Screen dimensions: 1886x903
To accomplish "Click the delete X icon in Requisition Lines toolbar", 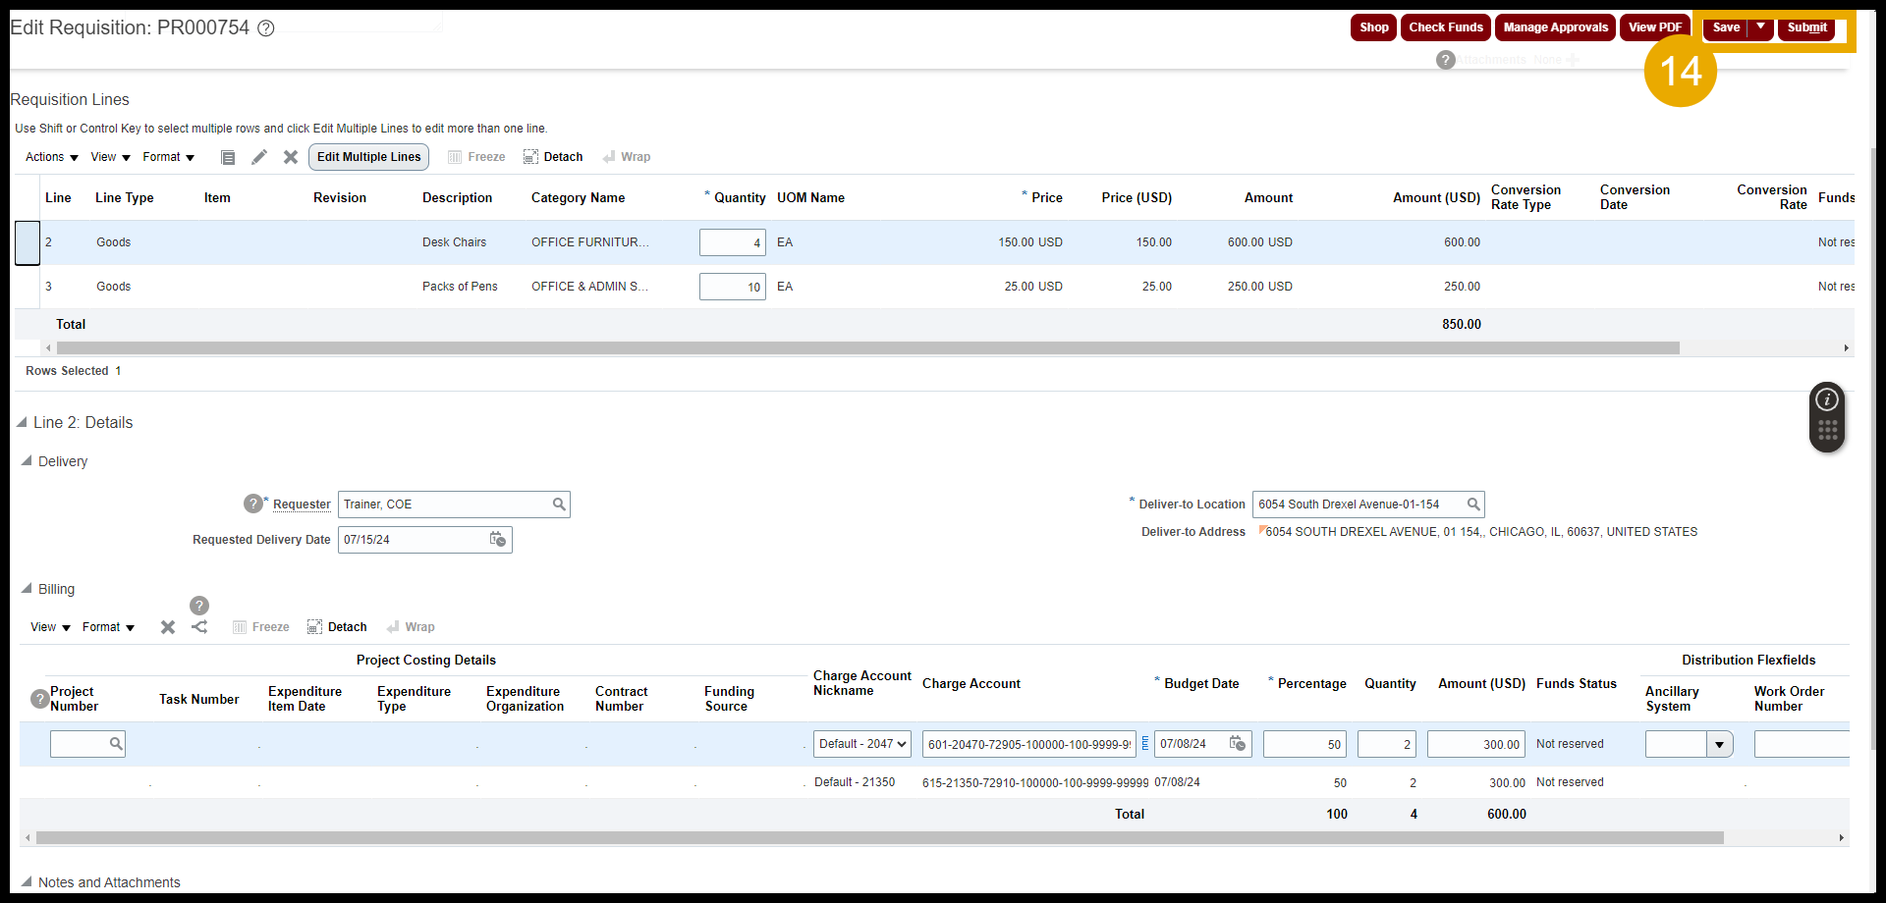I will (x=291, y=157).
